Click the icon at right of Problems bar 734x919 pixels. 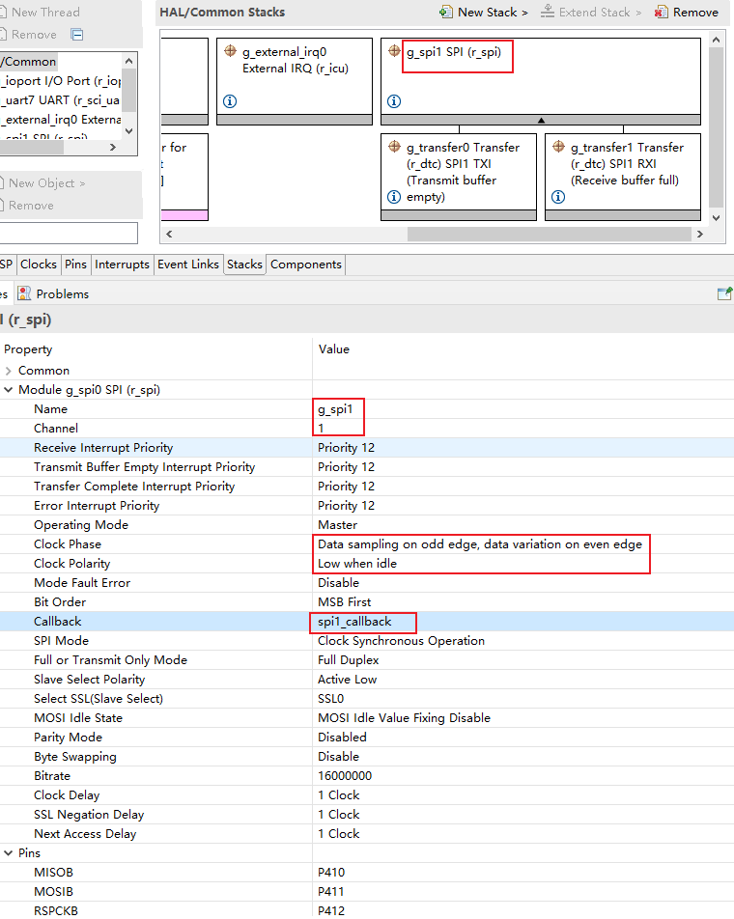tap(724, 293)
